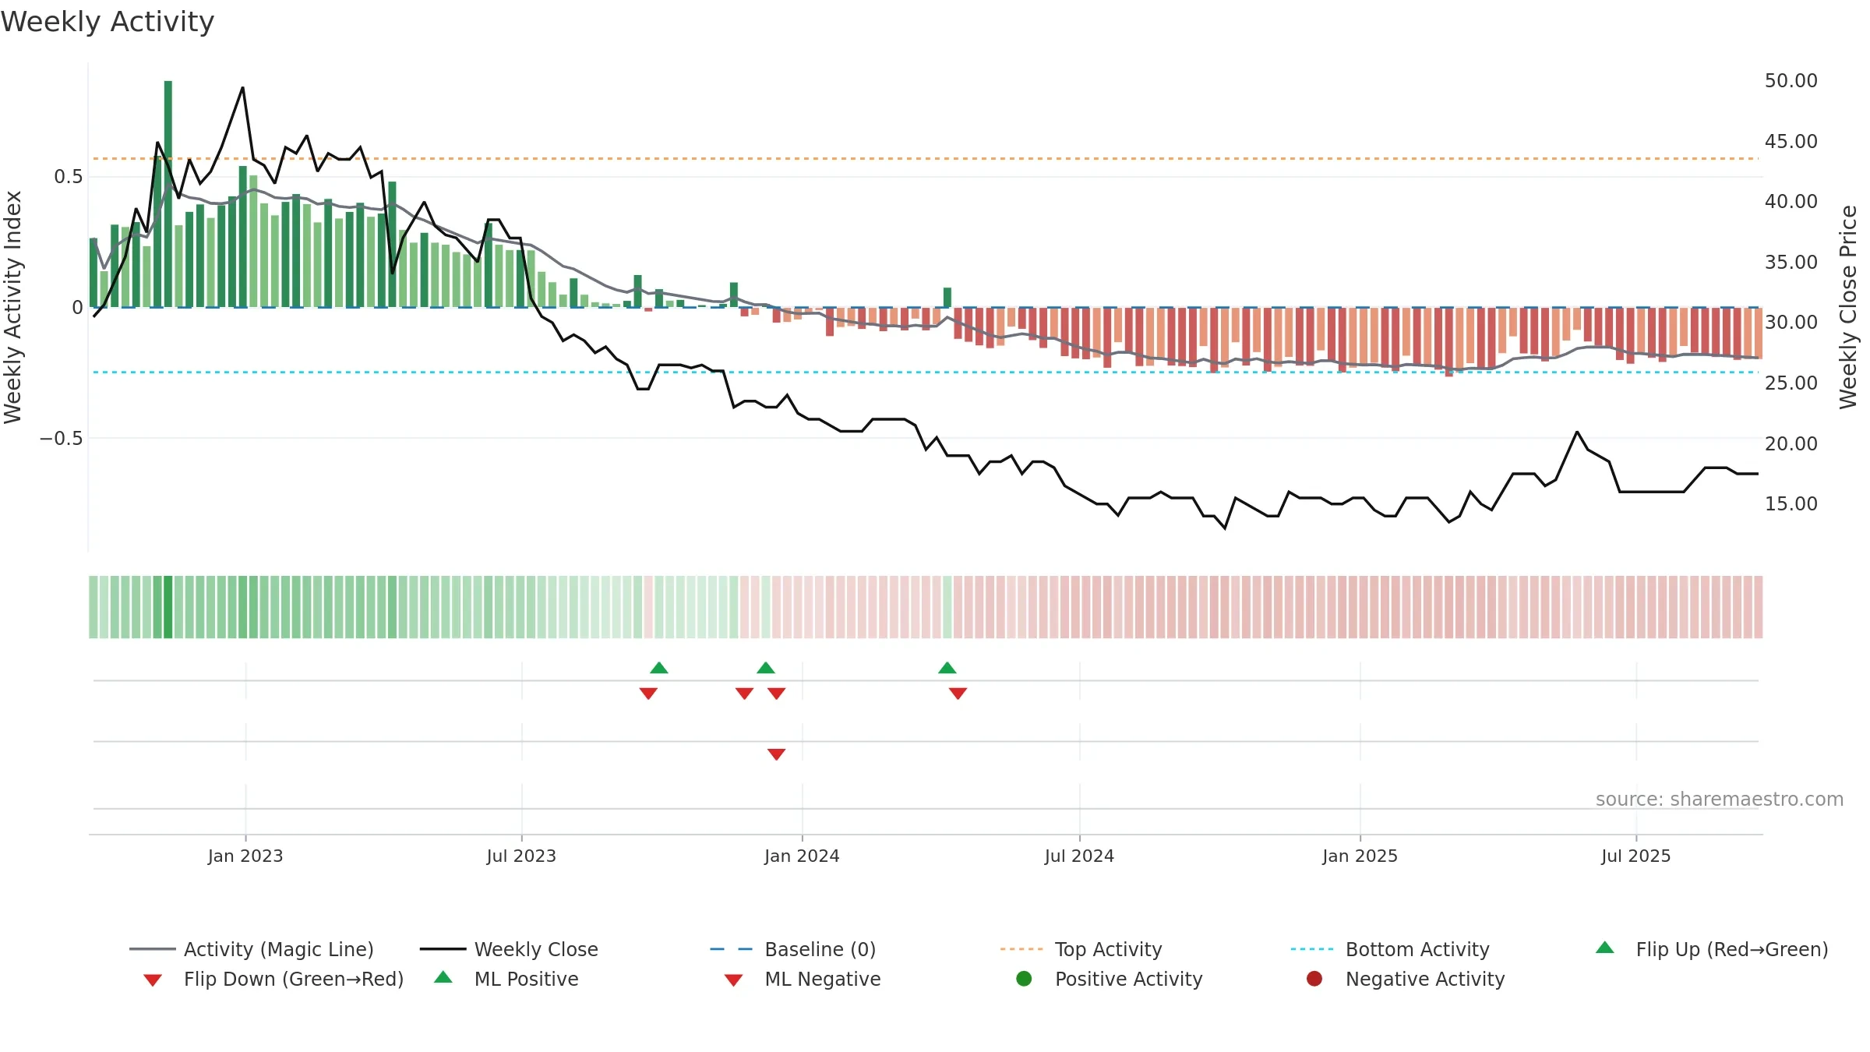Click the green Flip Up legend triangle

[x=1604, y=948]
